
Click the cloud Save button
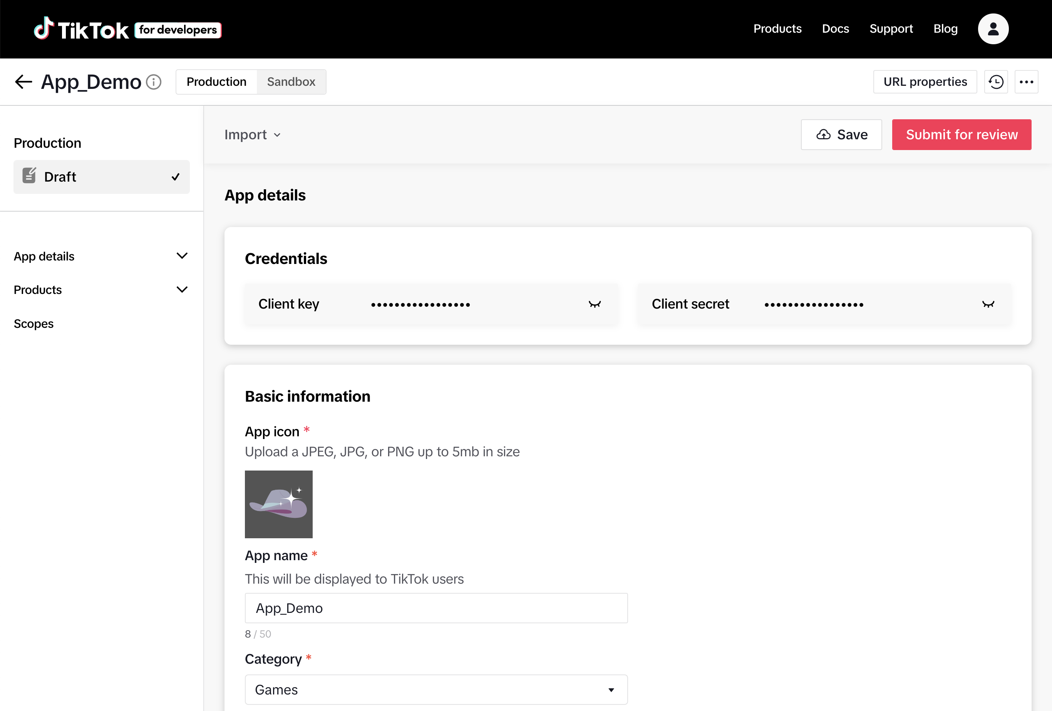point(841,134)
